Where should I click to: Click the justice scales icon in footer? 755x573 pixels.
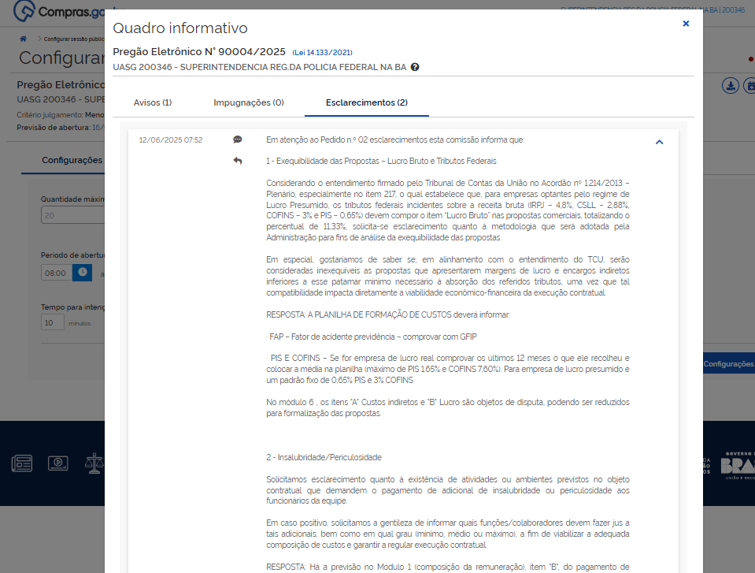pos(94,463)
